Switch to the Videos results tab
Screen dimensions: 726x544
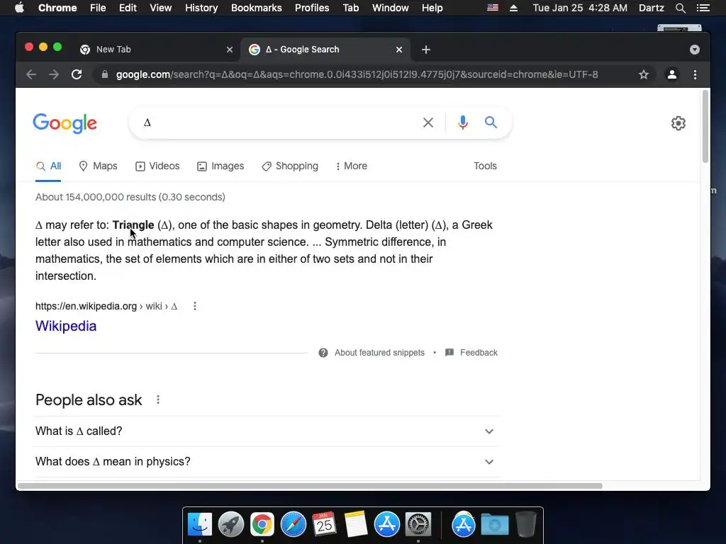157,166
